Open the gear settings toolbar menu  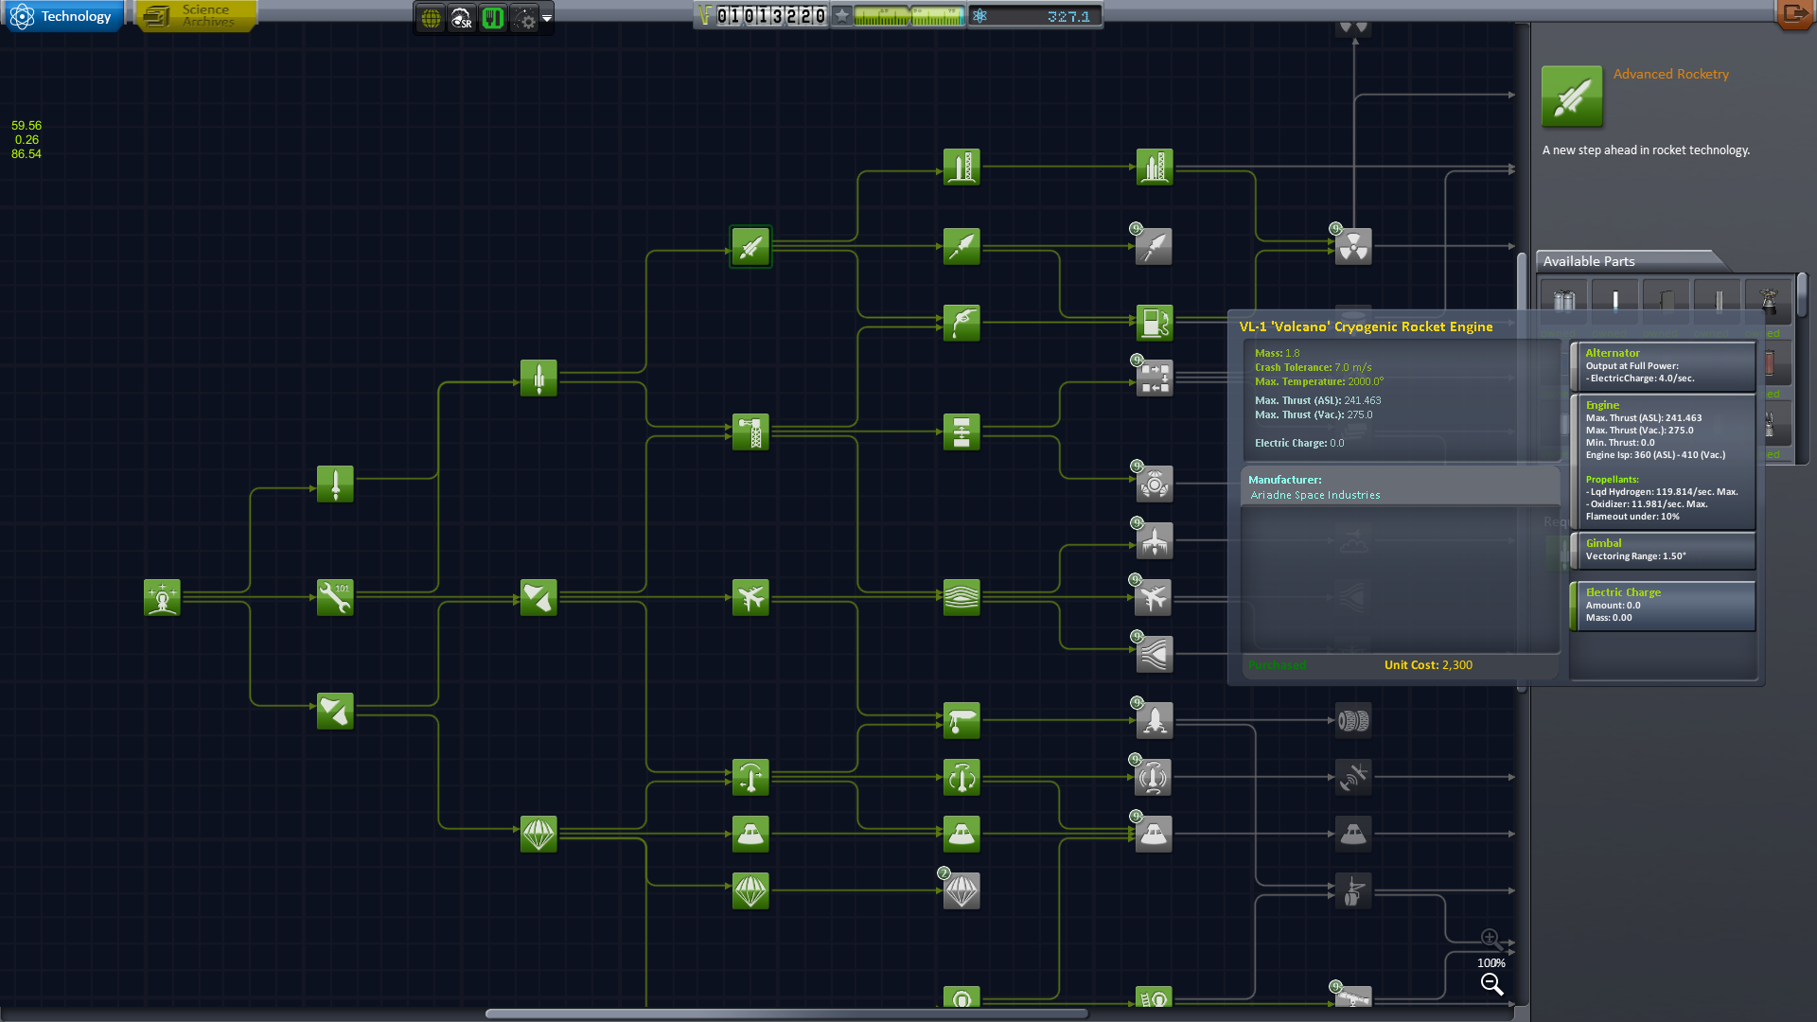pyautogui.click(x=524, y=18)
